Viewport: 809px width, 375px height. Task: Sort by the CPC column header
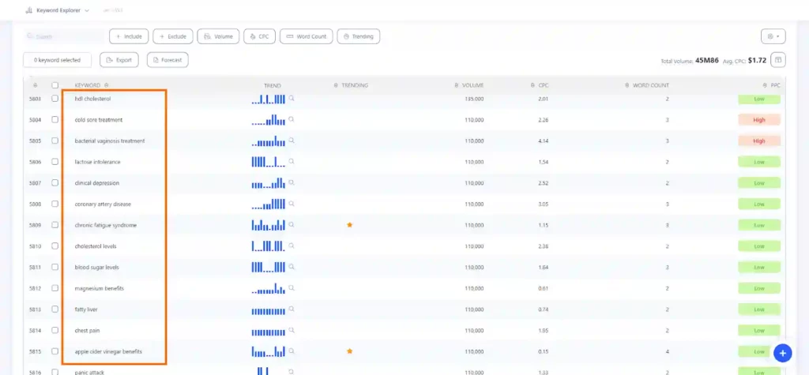pos(540,85)
